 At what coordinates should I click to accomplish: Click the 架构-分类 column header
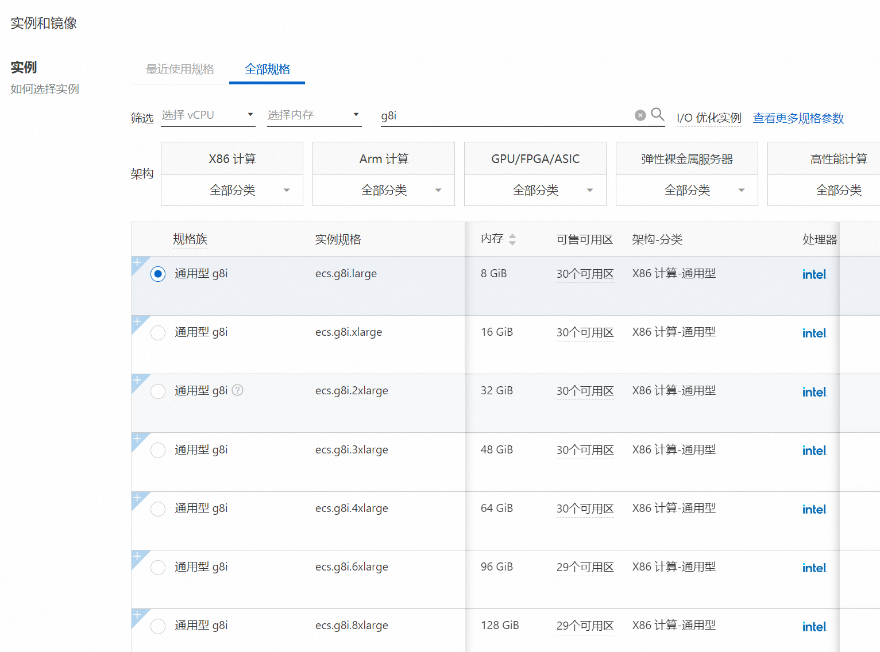(657, 239)
